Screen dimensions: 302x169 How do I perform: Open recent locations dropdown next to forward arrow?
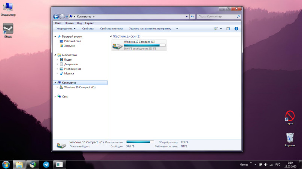point(67,17)
